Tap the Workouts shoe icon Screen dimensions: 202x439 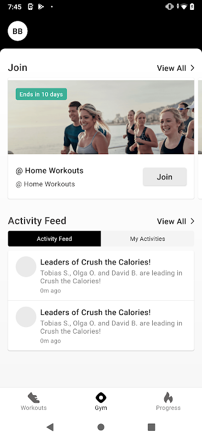[33, 397]
